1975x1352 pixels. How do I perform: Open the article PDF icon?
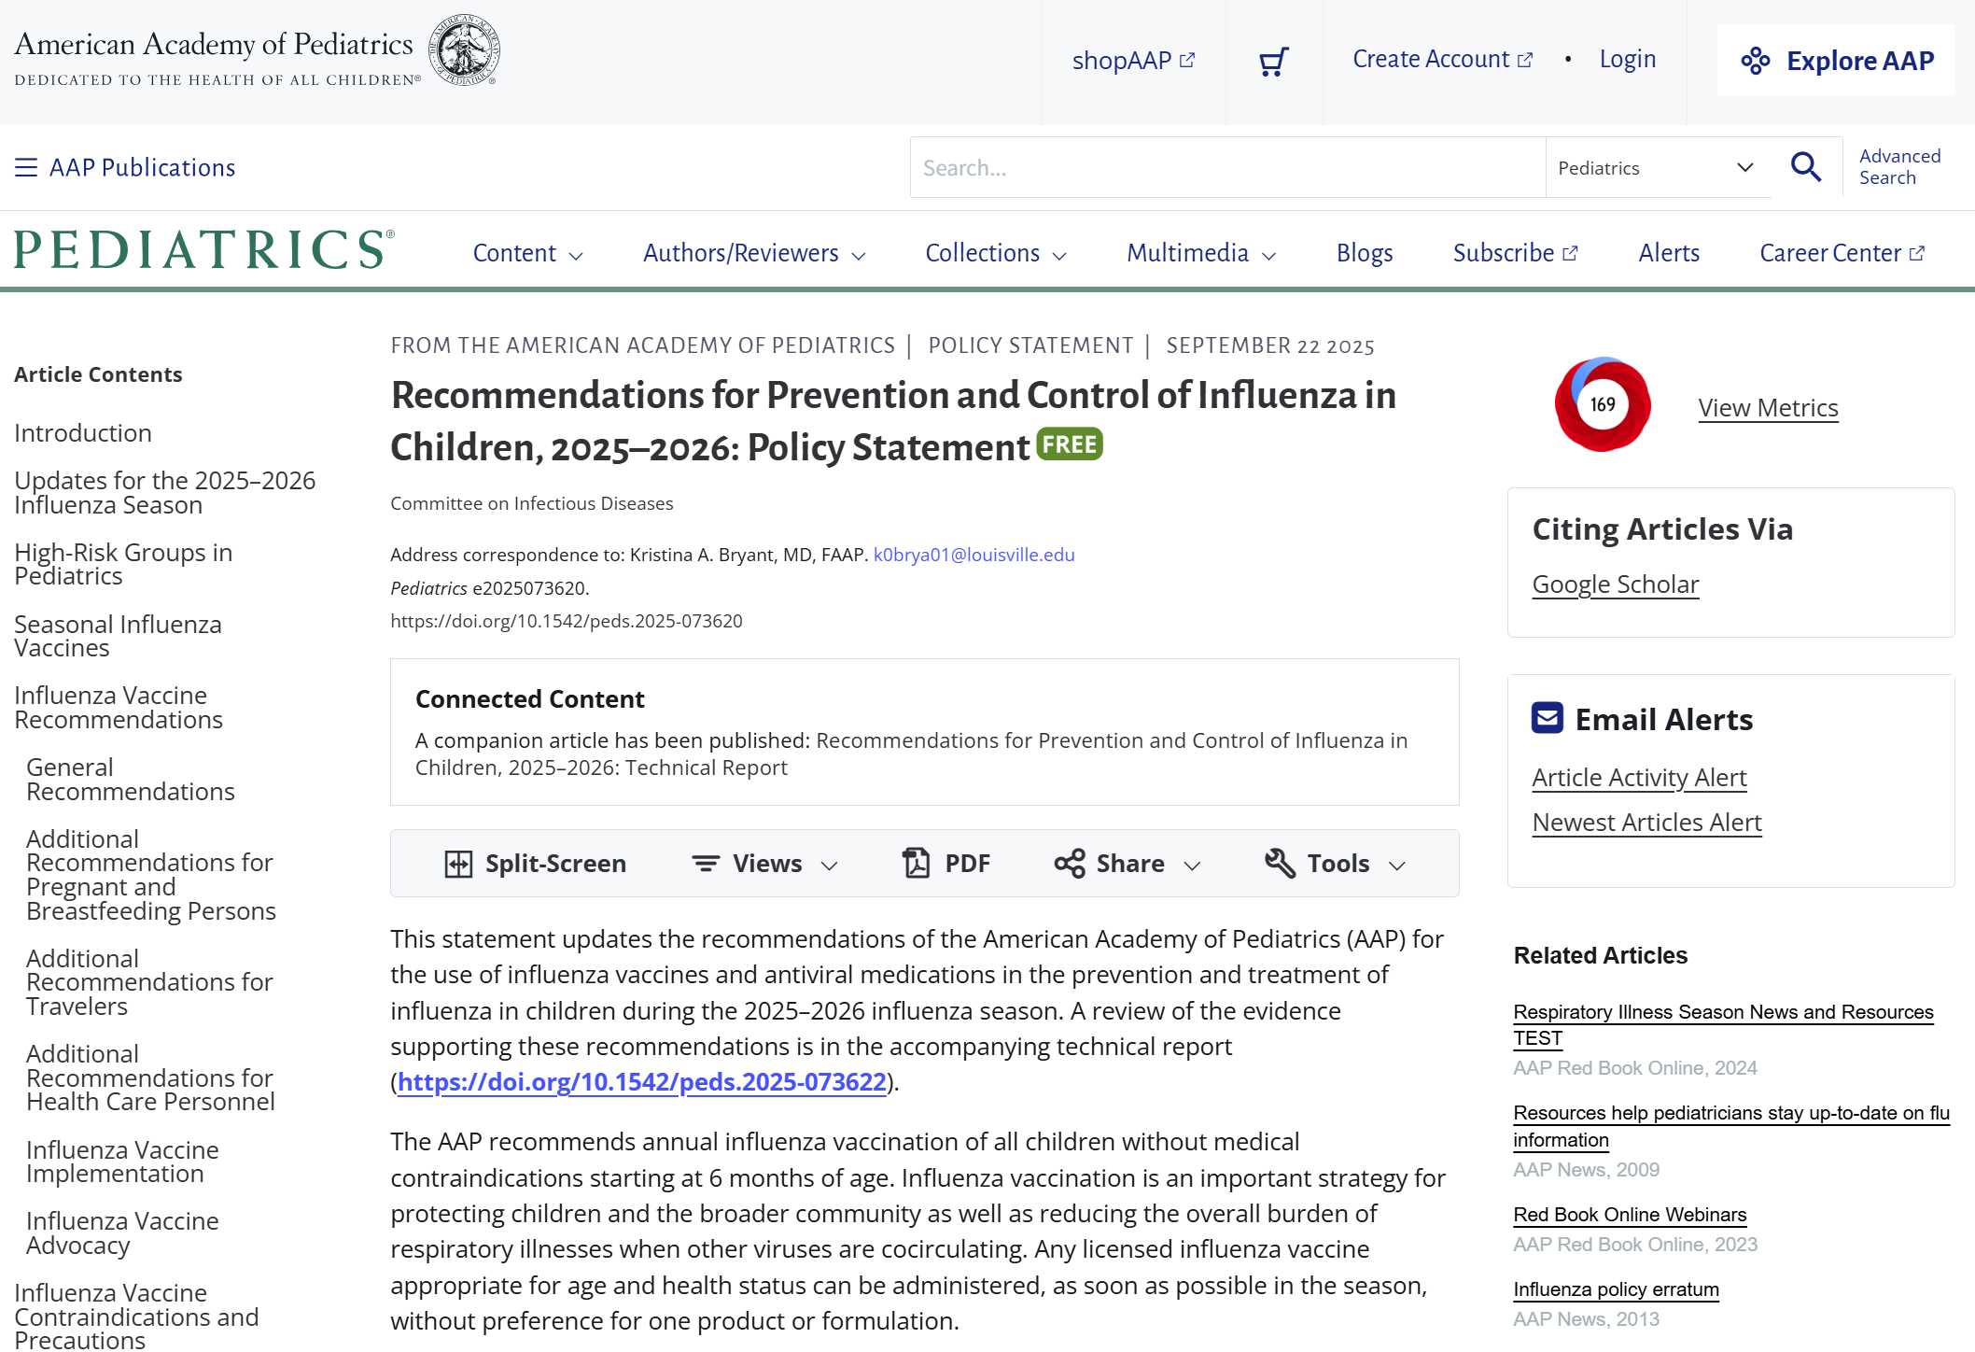[917, 863]
